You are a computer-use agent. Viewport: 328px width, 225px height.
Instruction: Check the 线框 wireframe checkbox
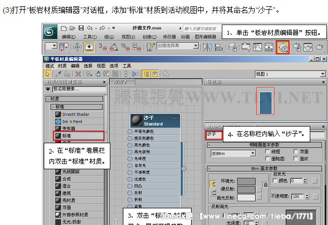(267, 152)
